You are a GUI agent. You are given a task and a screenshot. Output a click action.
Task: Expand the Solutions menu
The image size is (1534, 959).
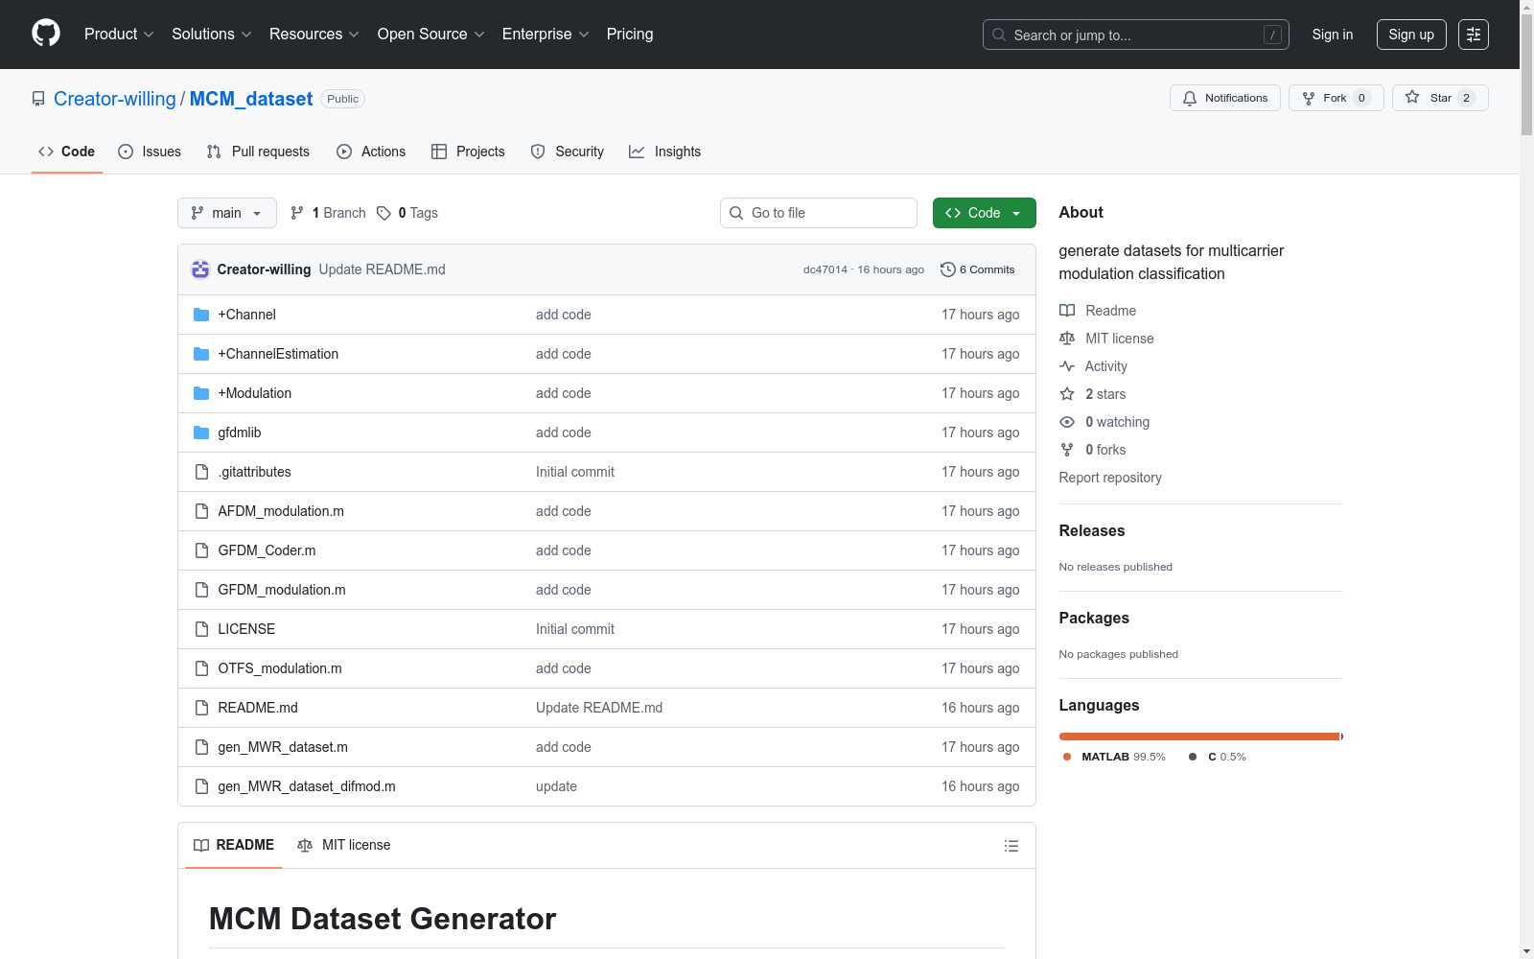click(x=211, y=35)
